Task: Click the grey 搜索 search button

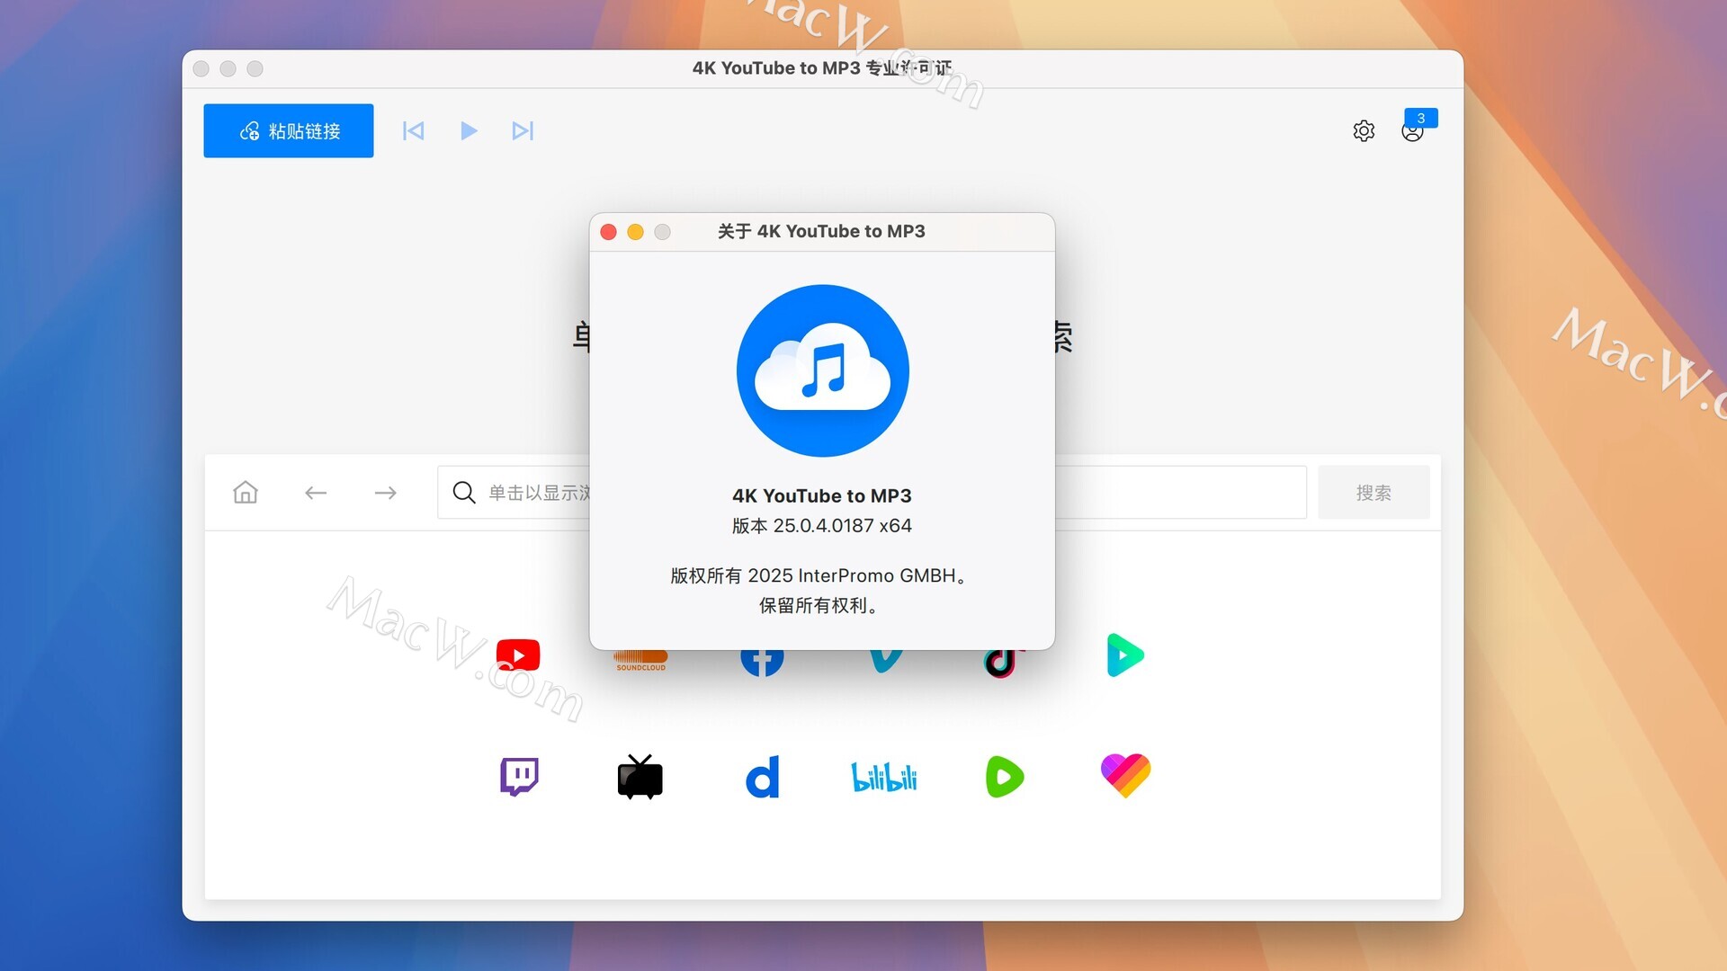Action: [1374, 493]
